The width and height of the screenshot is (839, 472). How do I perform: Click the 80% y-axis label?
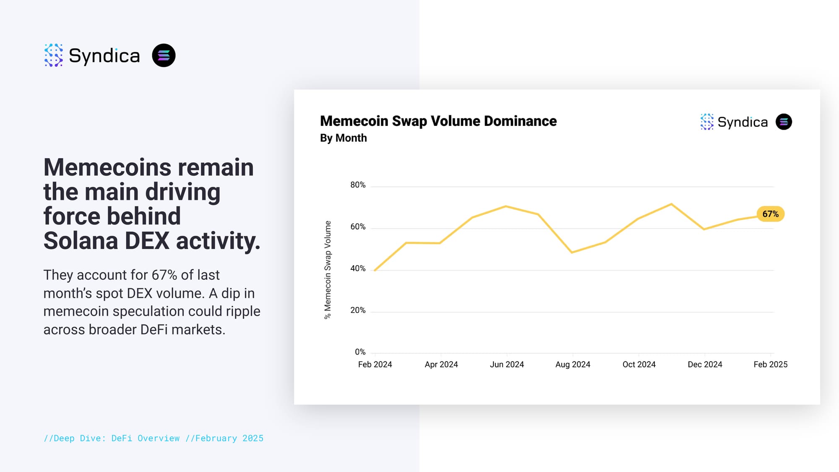(x=358, y=185)
